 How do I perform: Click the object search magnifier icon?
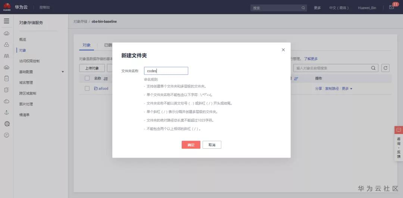(x=373, y=68)
